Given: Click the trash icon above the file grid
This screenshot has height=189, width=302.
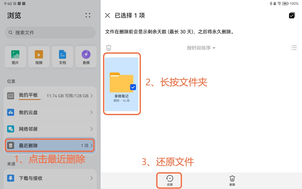Looking at the screenshot, I should point(109,48).
